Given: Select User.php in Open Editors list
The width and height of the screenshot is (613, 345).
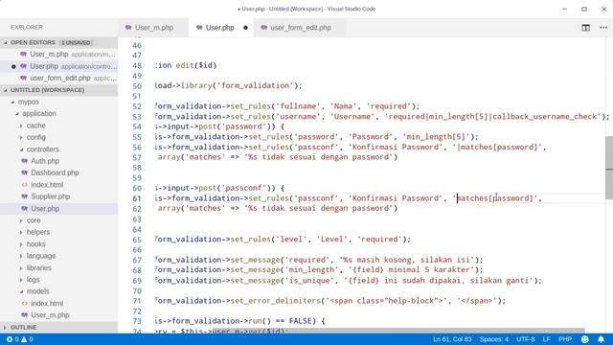Looking at the screenshot, I should click(58, 66).
